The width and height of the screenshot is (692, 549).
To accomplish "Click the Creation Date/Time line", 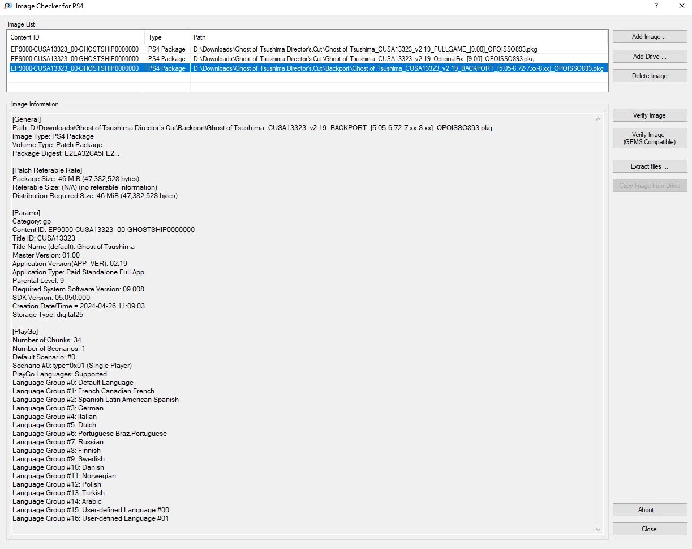I will point(79,306).
